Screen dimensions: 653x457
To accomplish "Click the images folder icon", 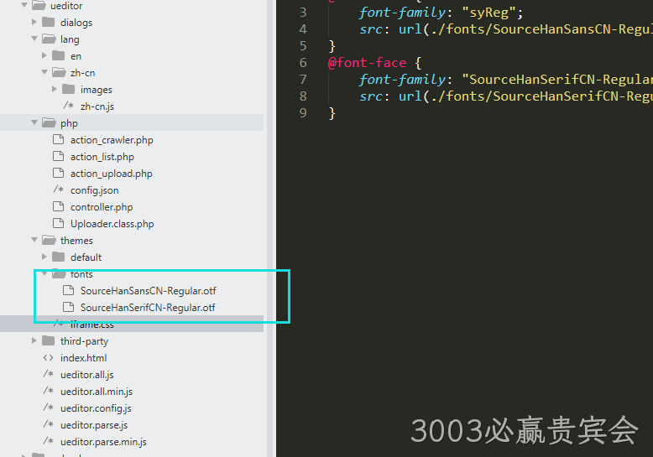I will click(x=69, y=89).
